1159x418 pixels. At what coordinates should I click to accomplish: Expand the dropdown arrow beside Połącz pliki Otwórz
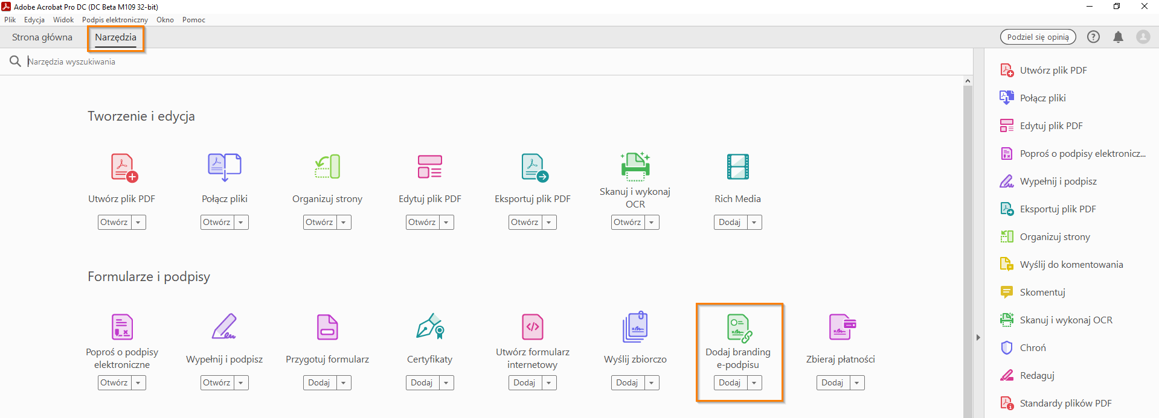pyautogui.click(x=241, y=223)
